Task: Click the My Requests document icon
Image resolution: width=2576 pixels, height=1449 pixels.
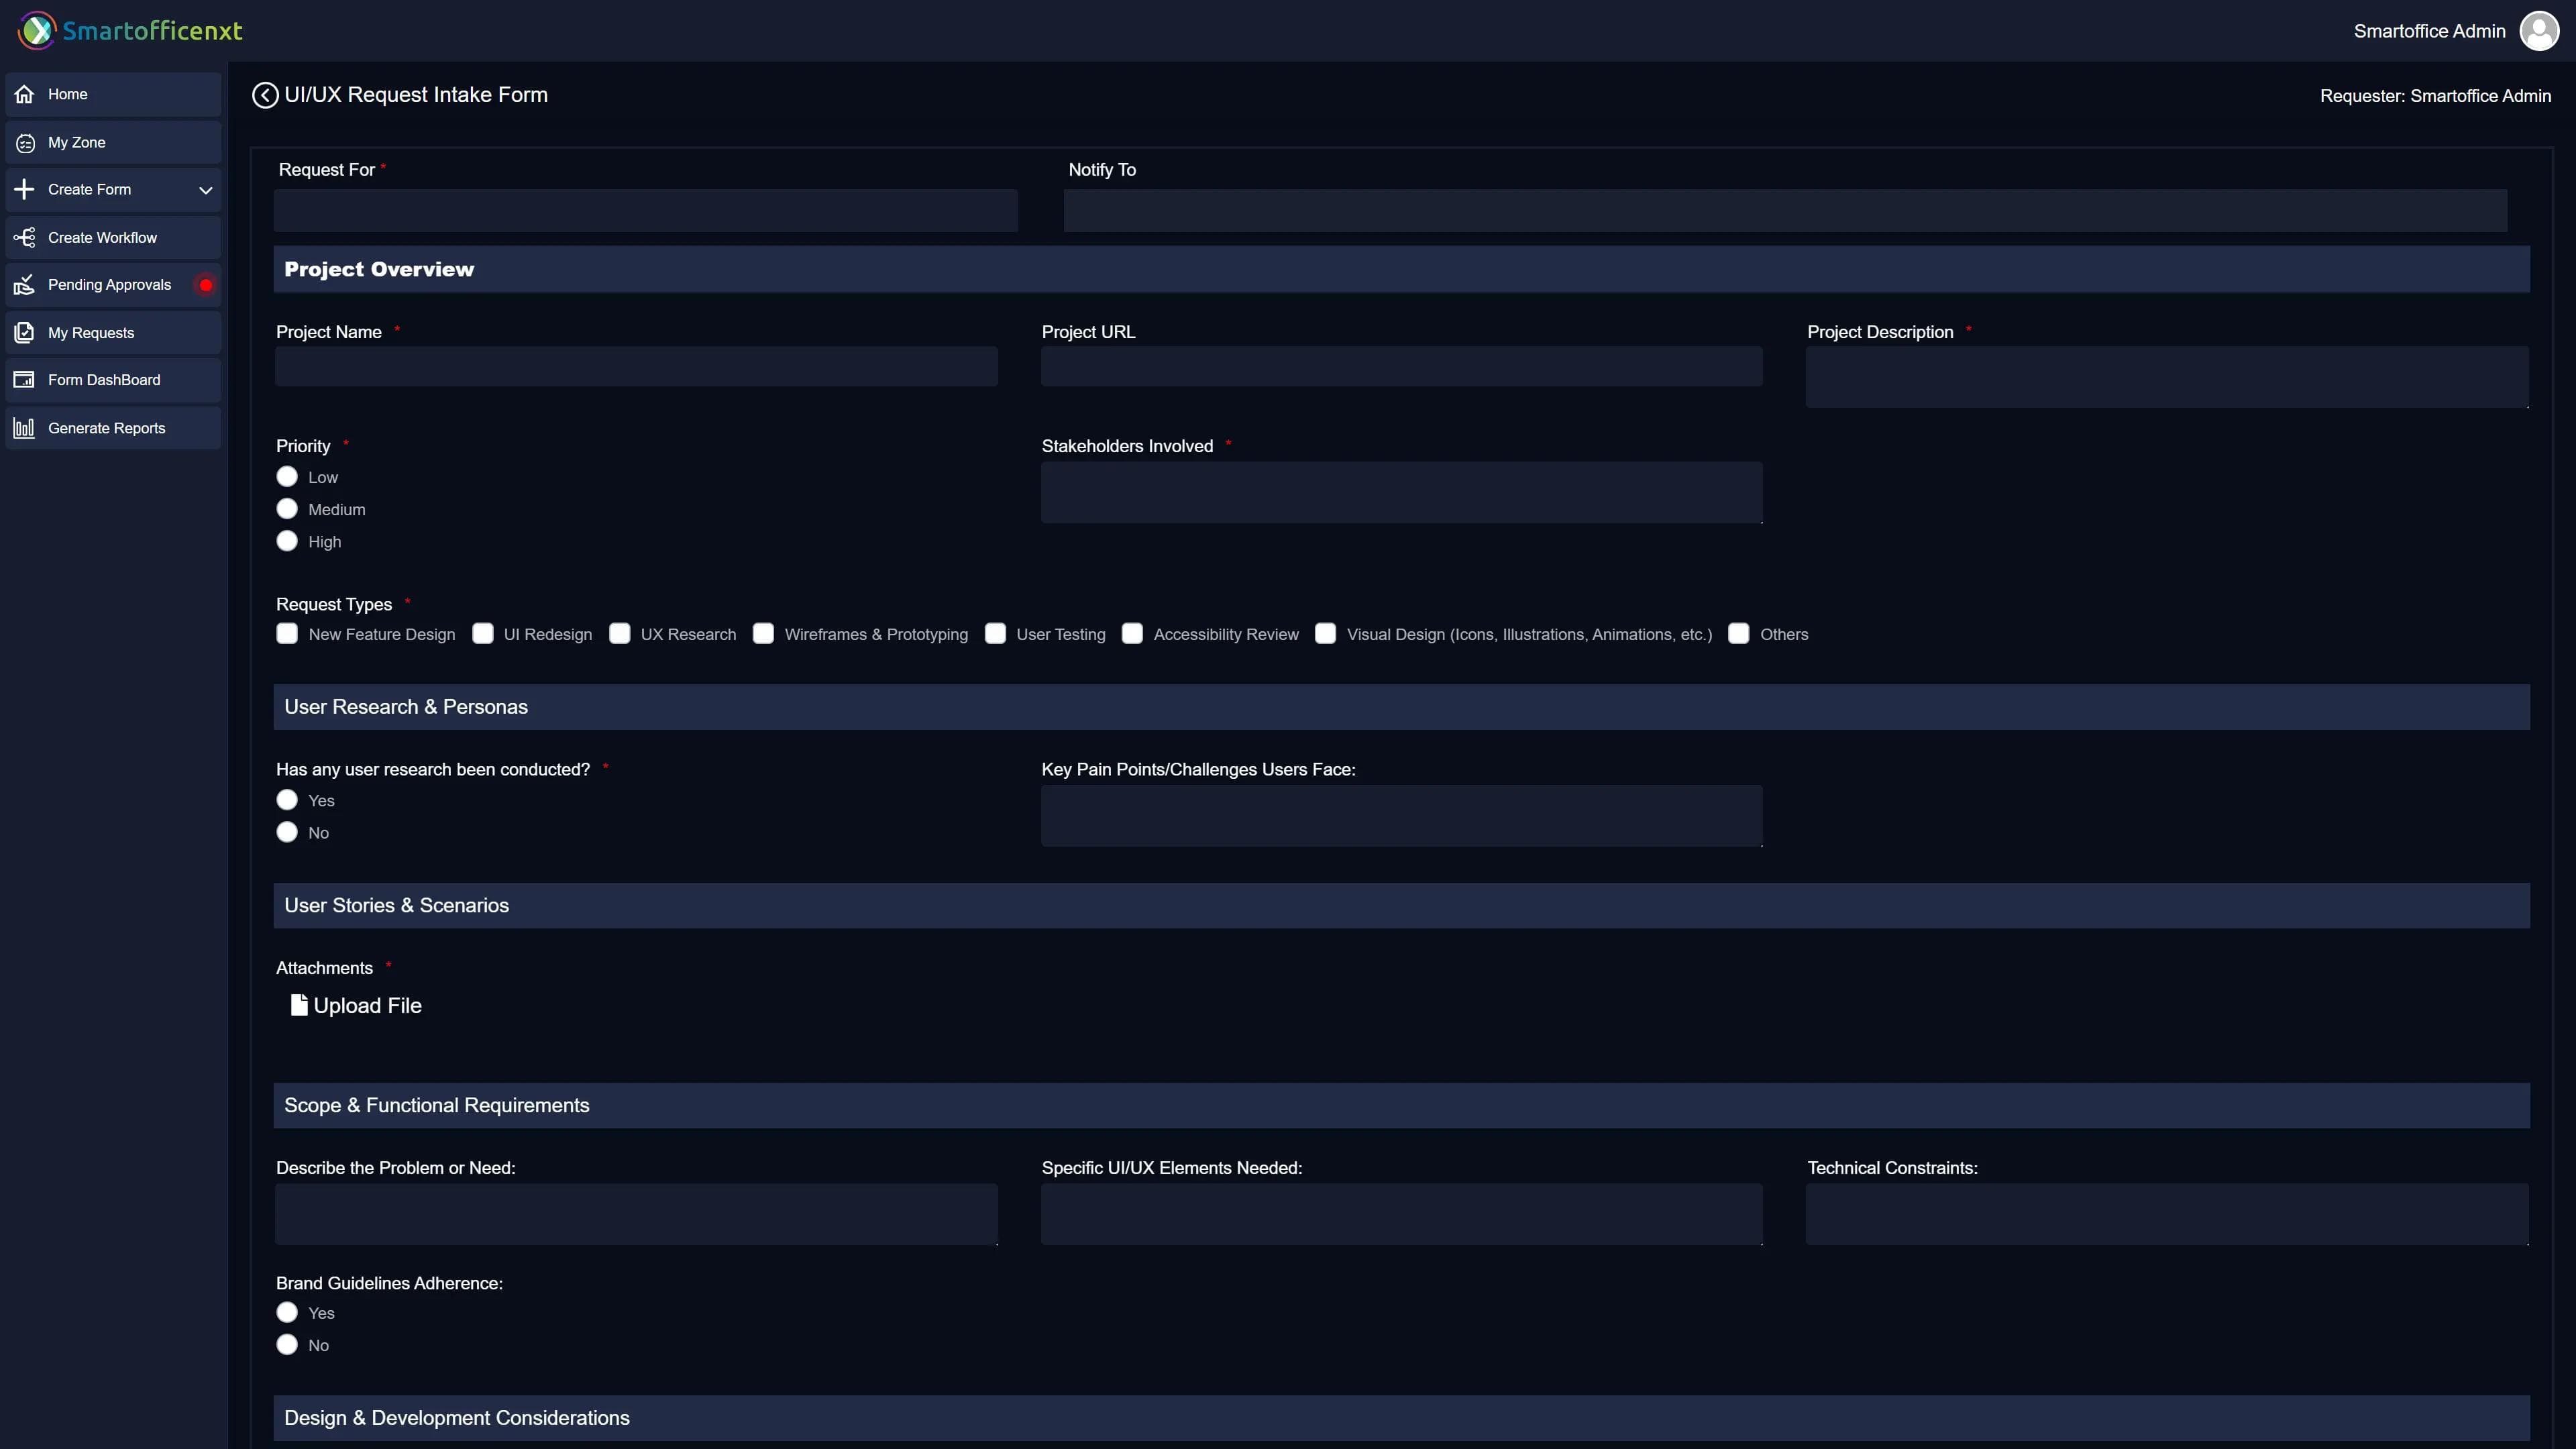Action: tap(24, 332)
